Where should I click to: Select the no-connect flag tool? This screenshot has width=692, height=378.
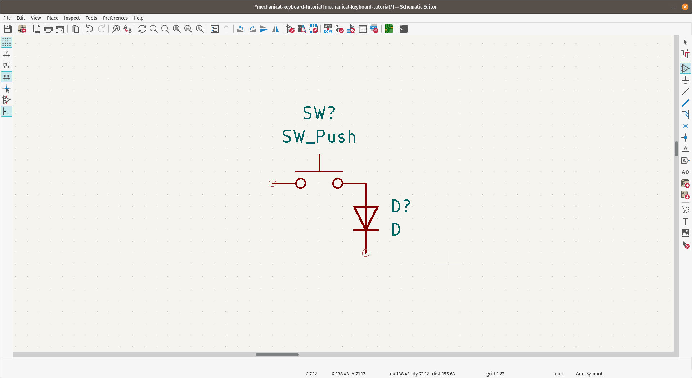686,126
